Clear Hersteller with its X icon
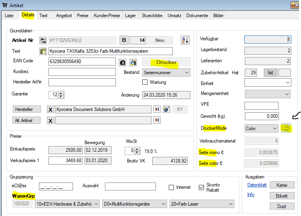The width and height of the screenshot is (301, 216). pos(51,109)
